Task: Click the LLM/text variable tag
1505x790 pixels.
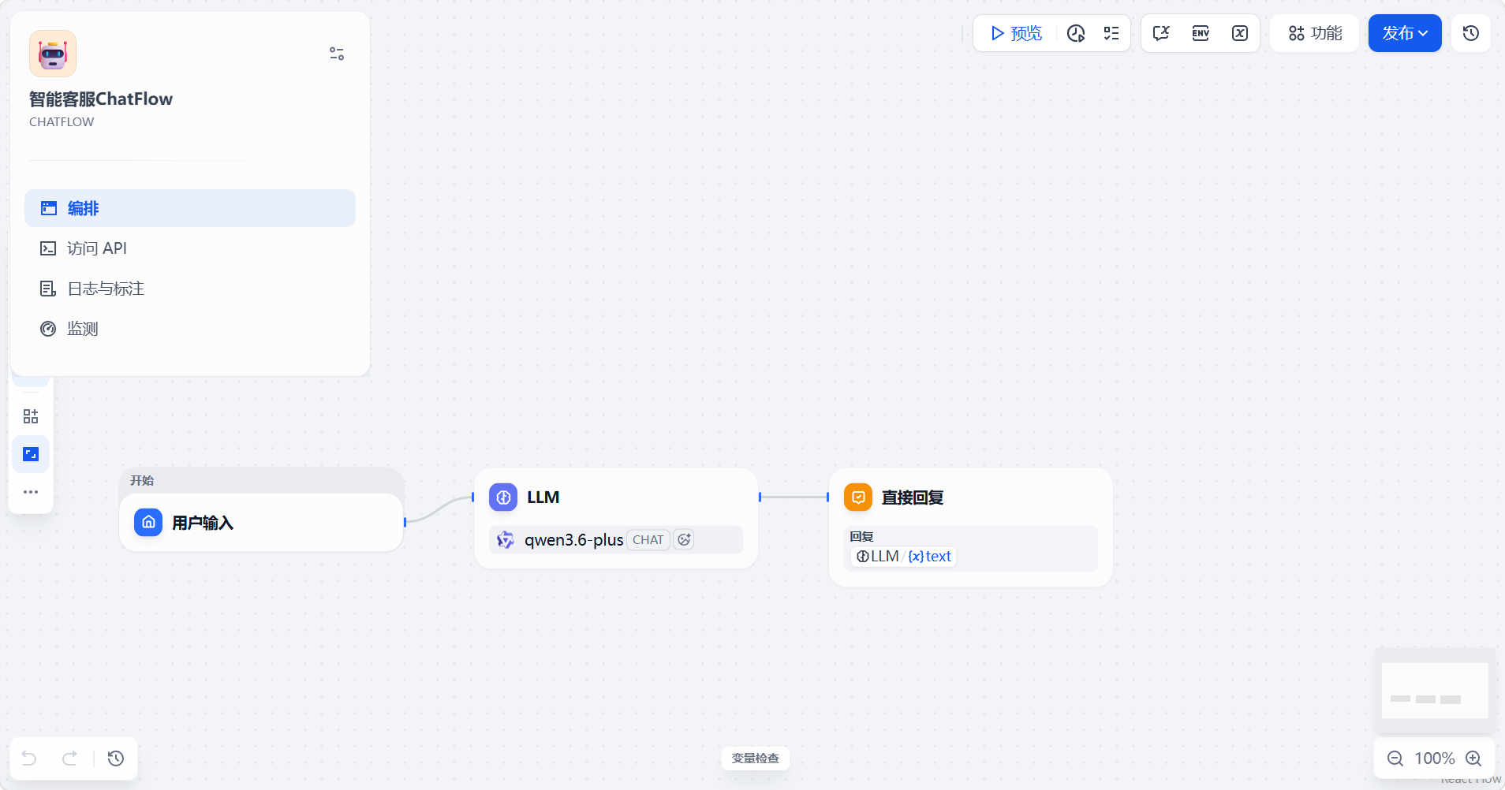Action: click(904, 557)
